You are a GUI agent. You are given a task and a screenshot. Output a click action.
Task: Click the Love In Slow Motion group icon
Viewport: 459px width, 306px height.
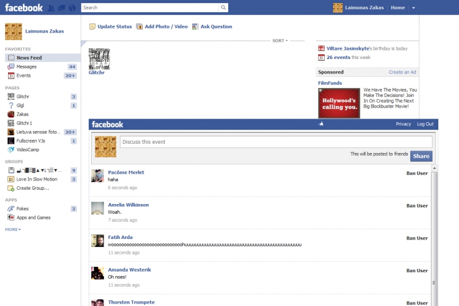click(x=11, y=179)
